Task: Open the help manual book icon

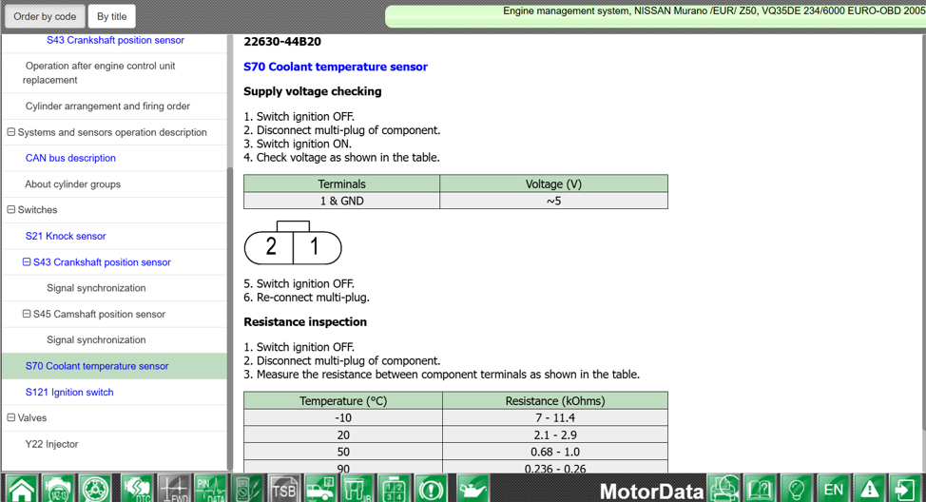Action: click(x=761, y=489)
